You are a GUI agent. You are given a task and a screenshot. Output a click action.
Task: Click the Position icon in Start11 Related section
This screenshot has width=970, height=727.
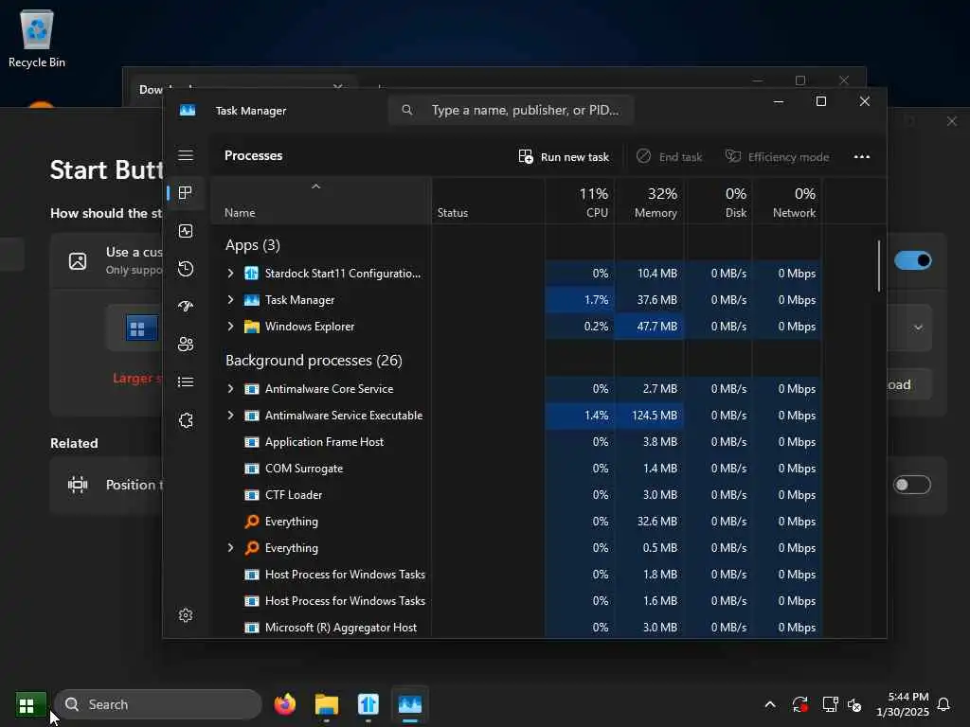click(78, 485)
